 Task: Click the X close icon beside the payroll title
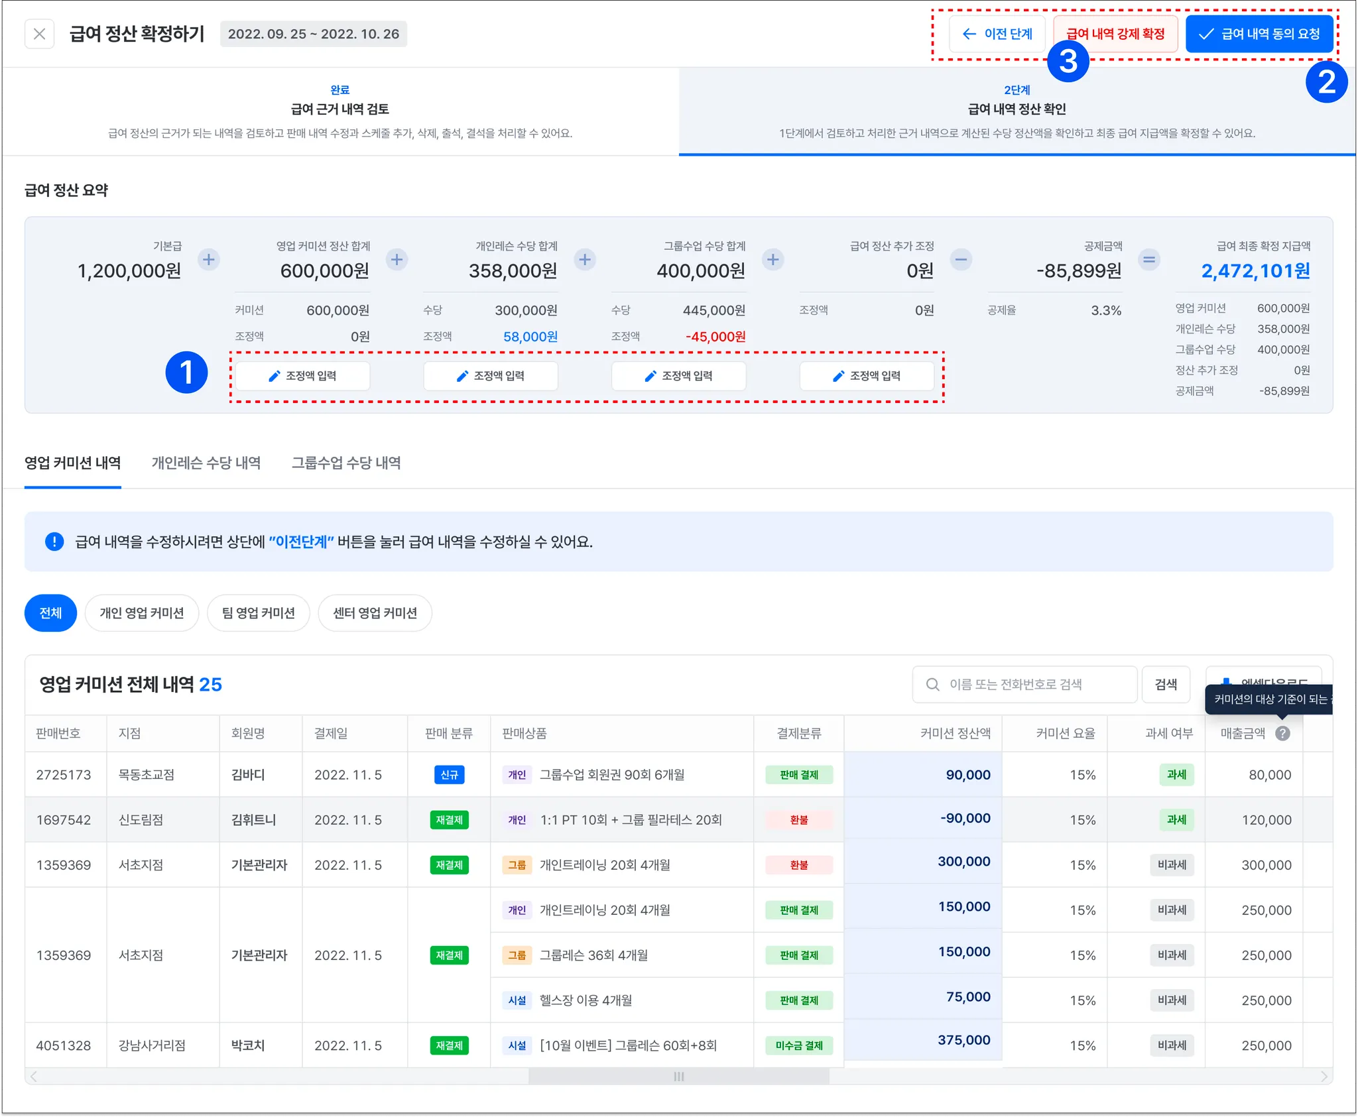pyautogui.click(x=39, y=34)
